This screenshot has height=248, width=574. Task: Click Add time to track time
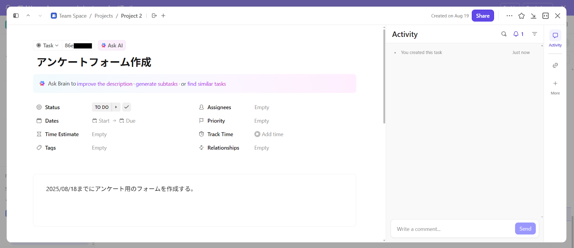pyautogui.click(x=269, y=134)
